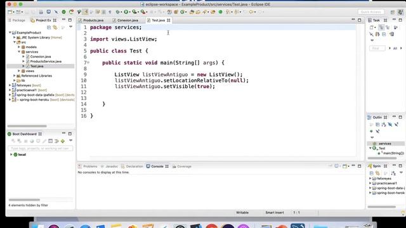Click the Outline view horizontal scrollbar

[382, 158]
